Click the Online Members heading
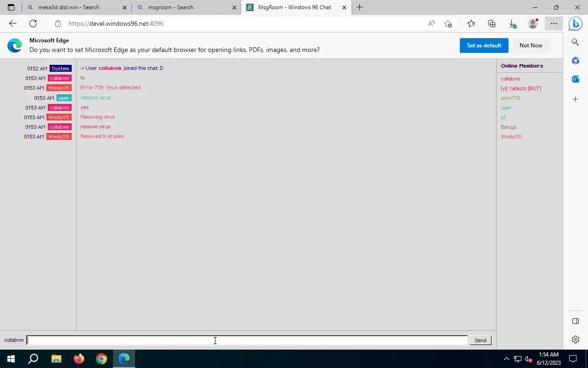 (522, 66)
